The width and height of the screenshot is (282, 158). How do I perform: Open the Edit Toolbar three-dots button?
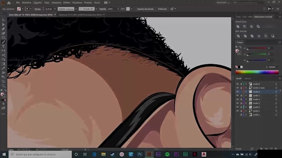pyautogui.click(x=3, y=114)
